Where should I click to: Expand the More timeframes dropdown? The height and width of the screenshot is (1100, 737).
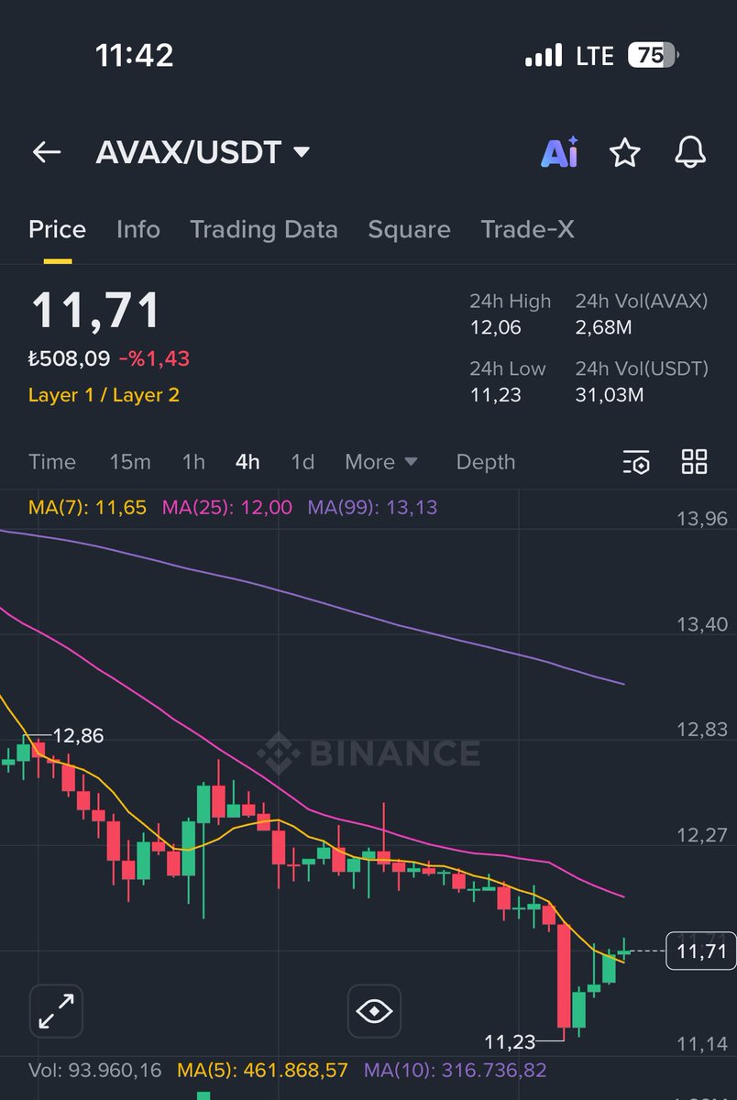380,462
